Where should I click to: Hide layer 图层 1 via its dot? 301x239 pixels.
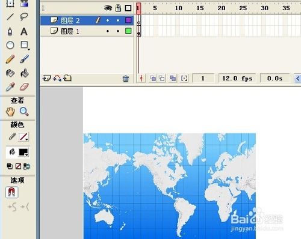click(108, 31)
